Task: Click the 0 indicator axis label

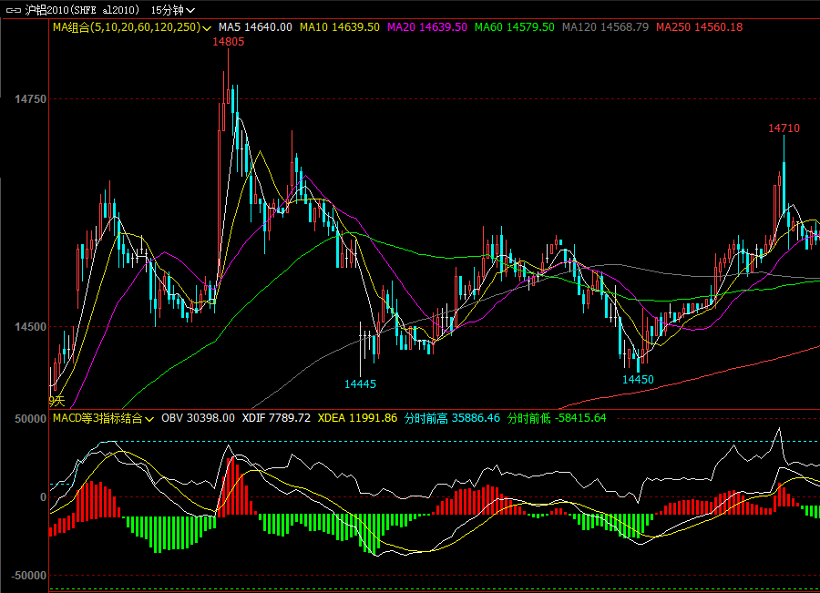Action: pyautogui.click(x=43, y=497)
